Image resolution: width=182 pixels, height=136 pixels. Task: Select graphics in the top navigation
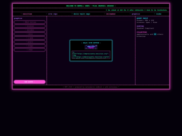click(135, 14)
